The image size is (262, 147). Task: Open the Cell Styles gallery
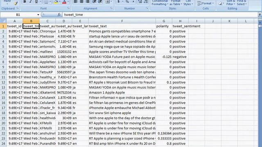point(188,3)
